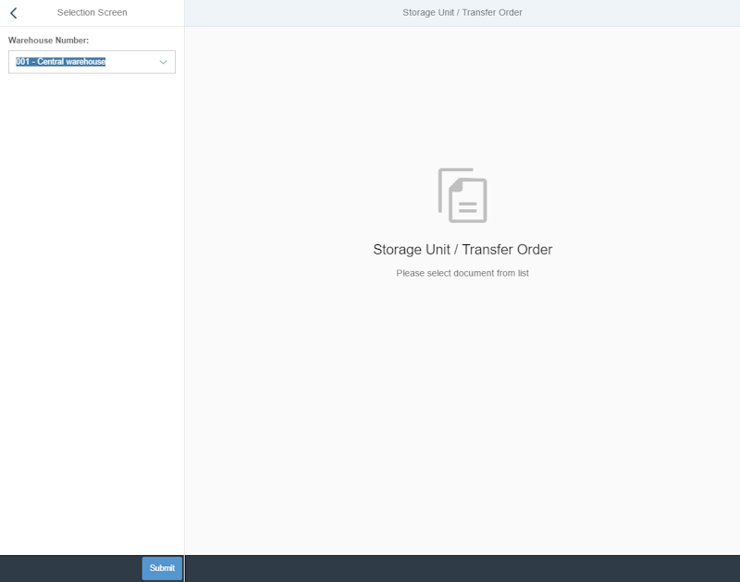Click the Please select document from list message

462,273
